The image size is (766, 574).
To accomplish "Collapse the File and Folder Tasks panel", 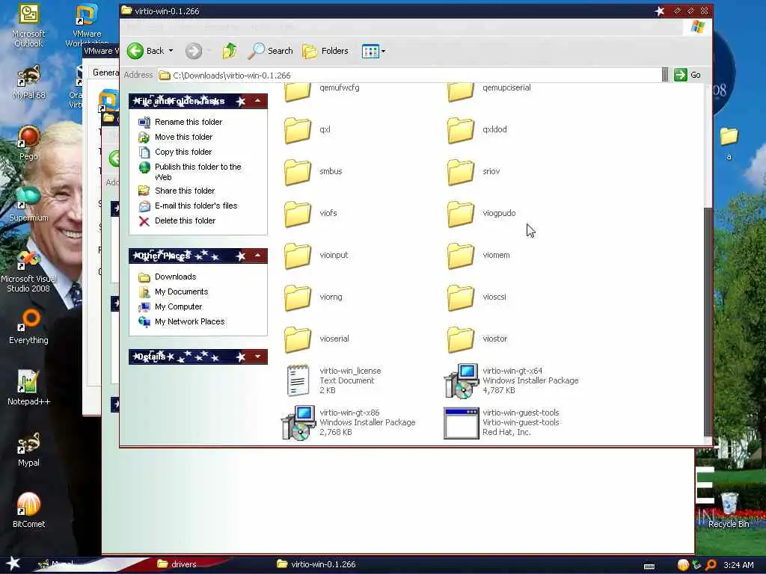I will tap(258, 101).
